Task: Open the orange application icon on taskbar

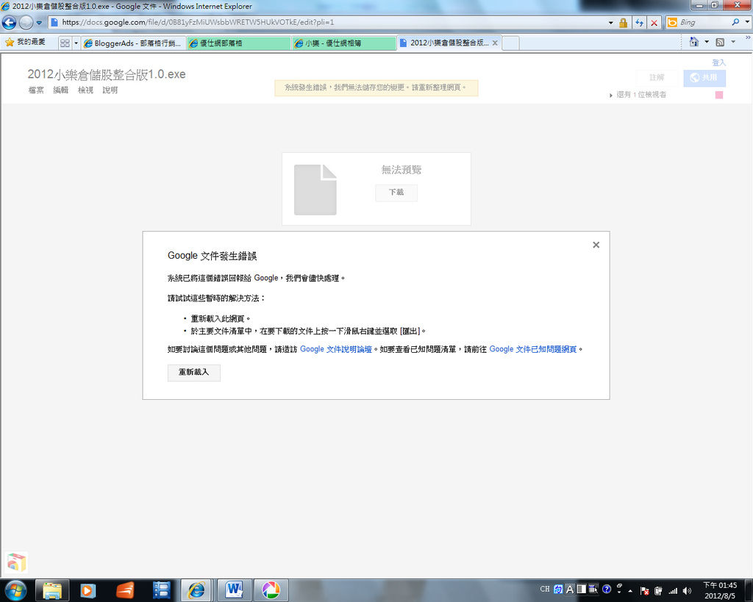Action: 125,590
